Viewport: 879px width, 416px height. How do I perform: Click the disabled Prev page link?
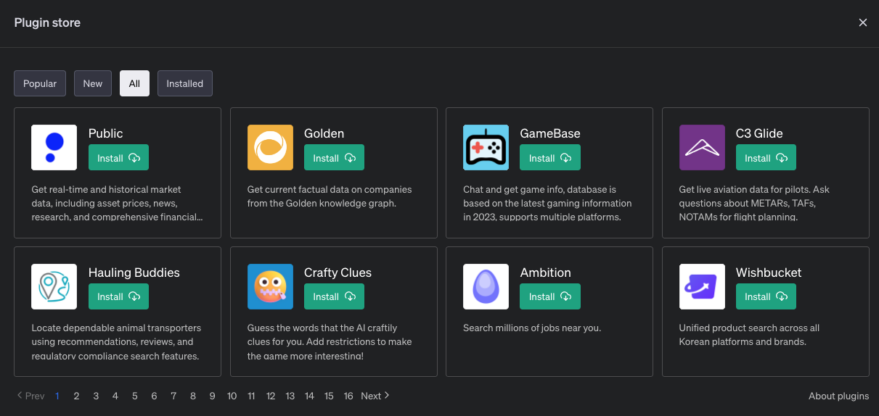point(30,396)
